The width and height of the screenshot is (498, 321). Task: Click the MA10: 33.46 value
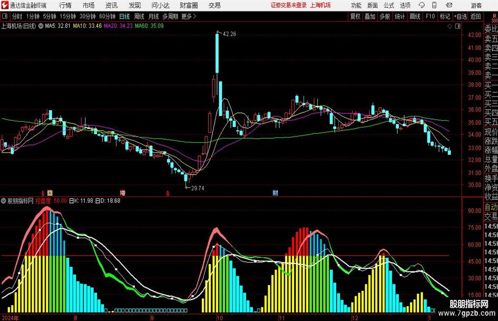87,26
